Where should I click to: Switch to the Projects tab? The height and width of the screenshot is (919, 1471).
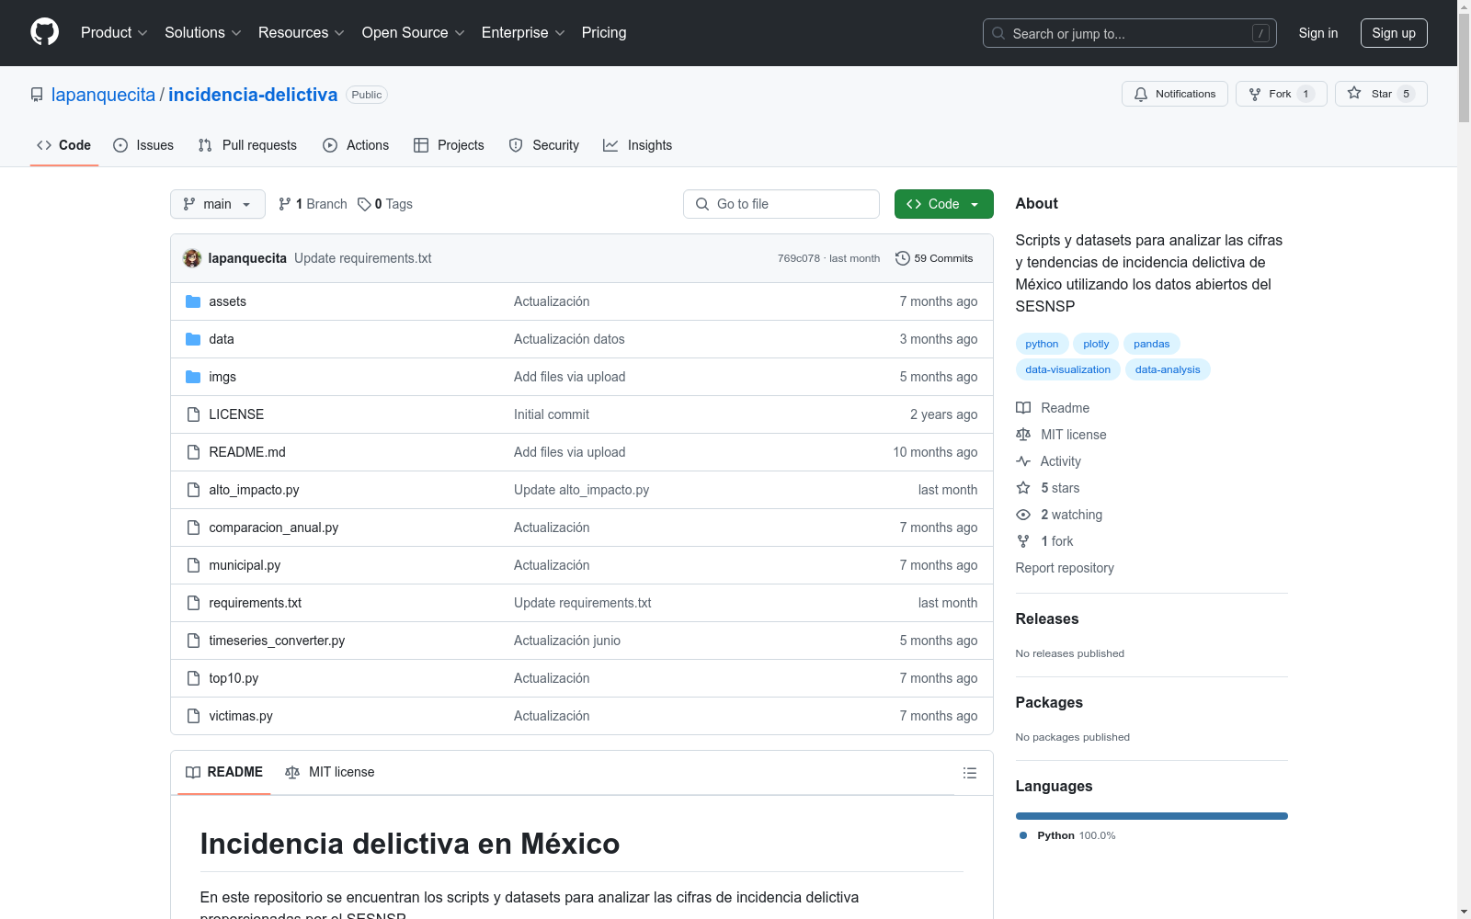tap(449, 145)
